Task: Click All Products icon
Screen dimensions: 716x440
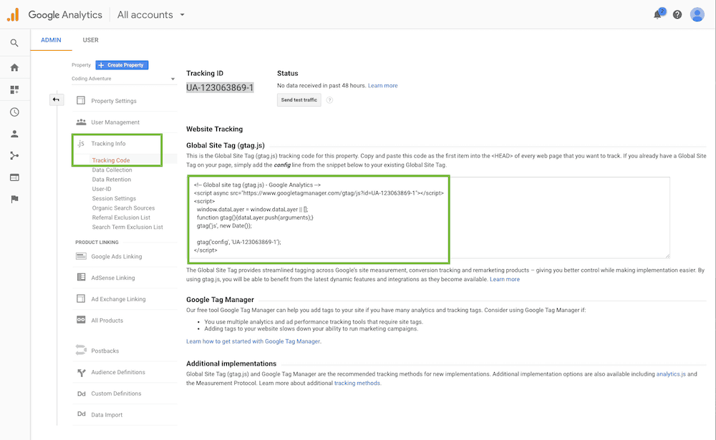Action: point(81,320)
